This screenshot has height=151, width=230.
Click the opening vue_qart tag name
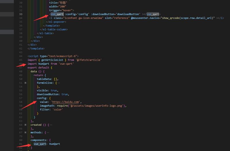pos(57,14)
